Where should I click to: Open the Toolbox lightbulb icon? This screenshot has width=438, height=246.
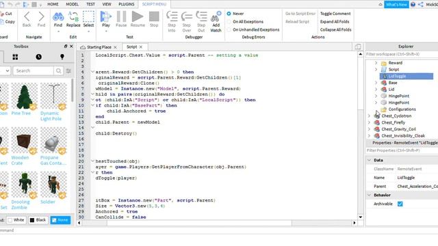[62, 57]
